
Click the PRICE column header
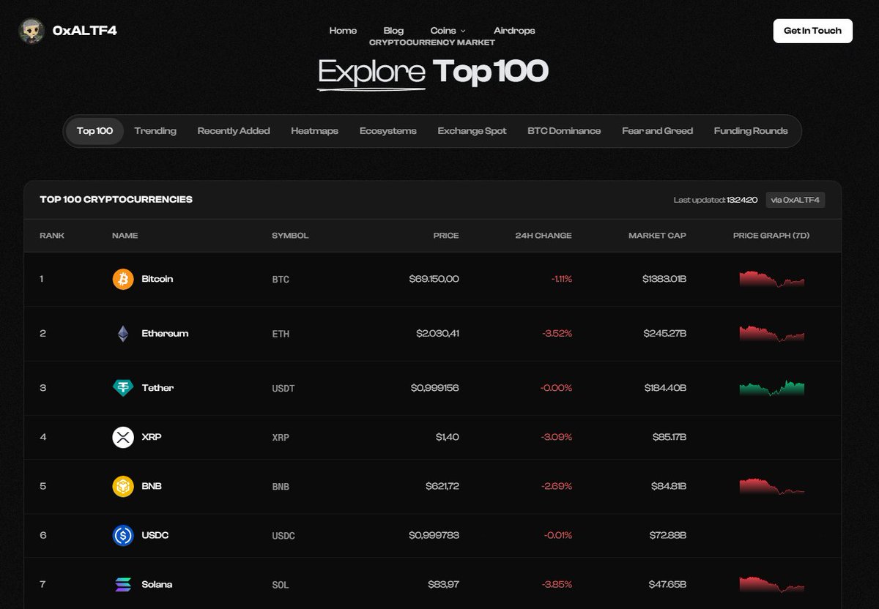(x=446, y=236)
